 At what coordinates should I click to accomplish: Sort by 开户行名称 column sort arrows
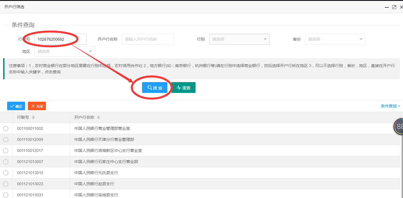(98, 117)
